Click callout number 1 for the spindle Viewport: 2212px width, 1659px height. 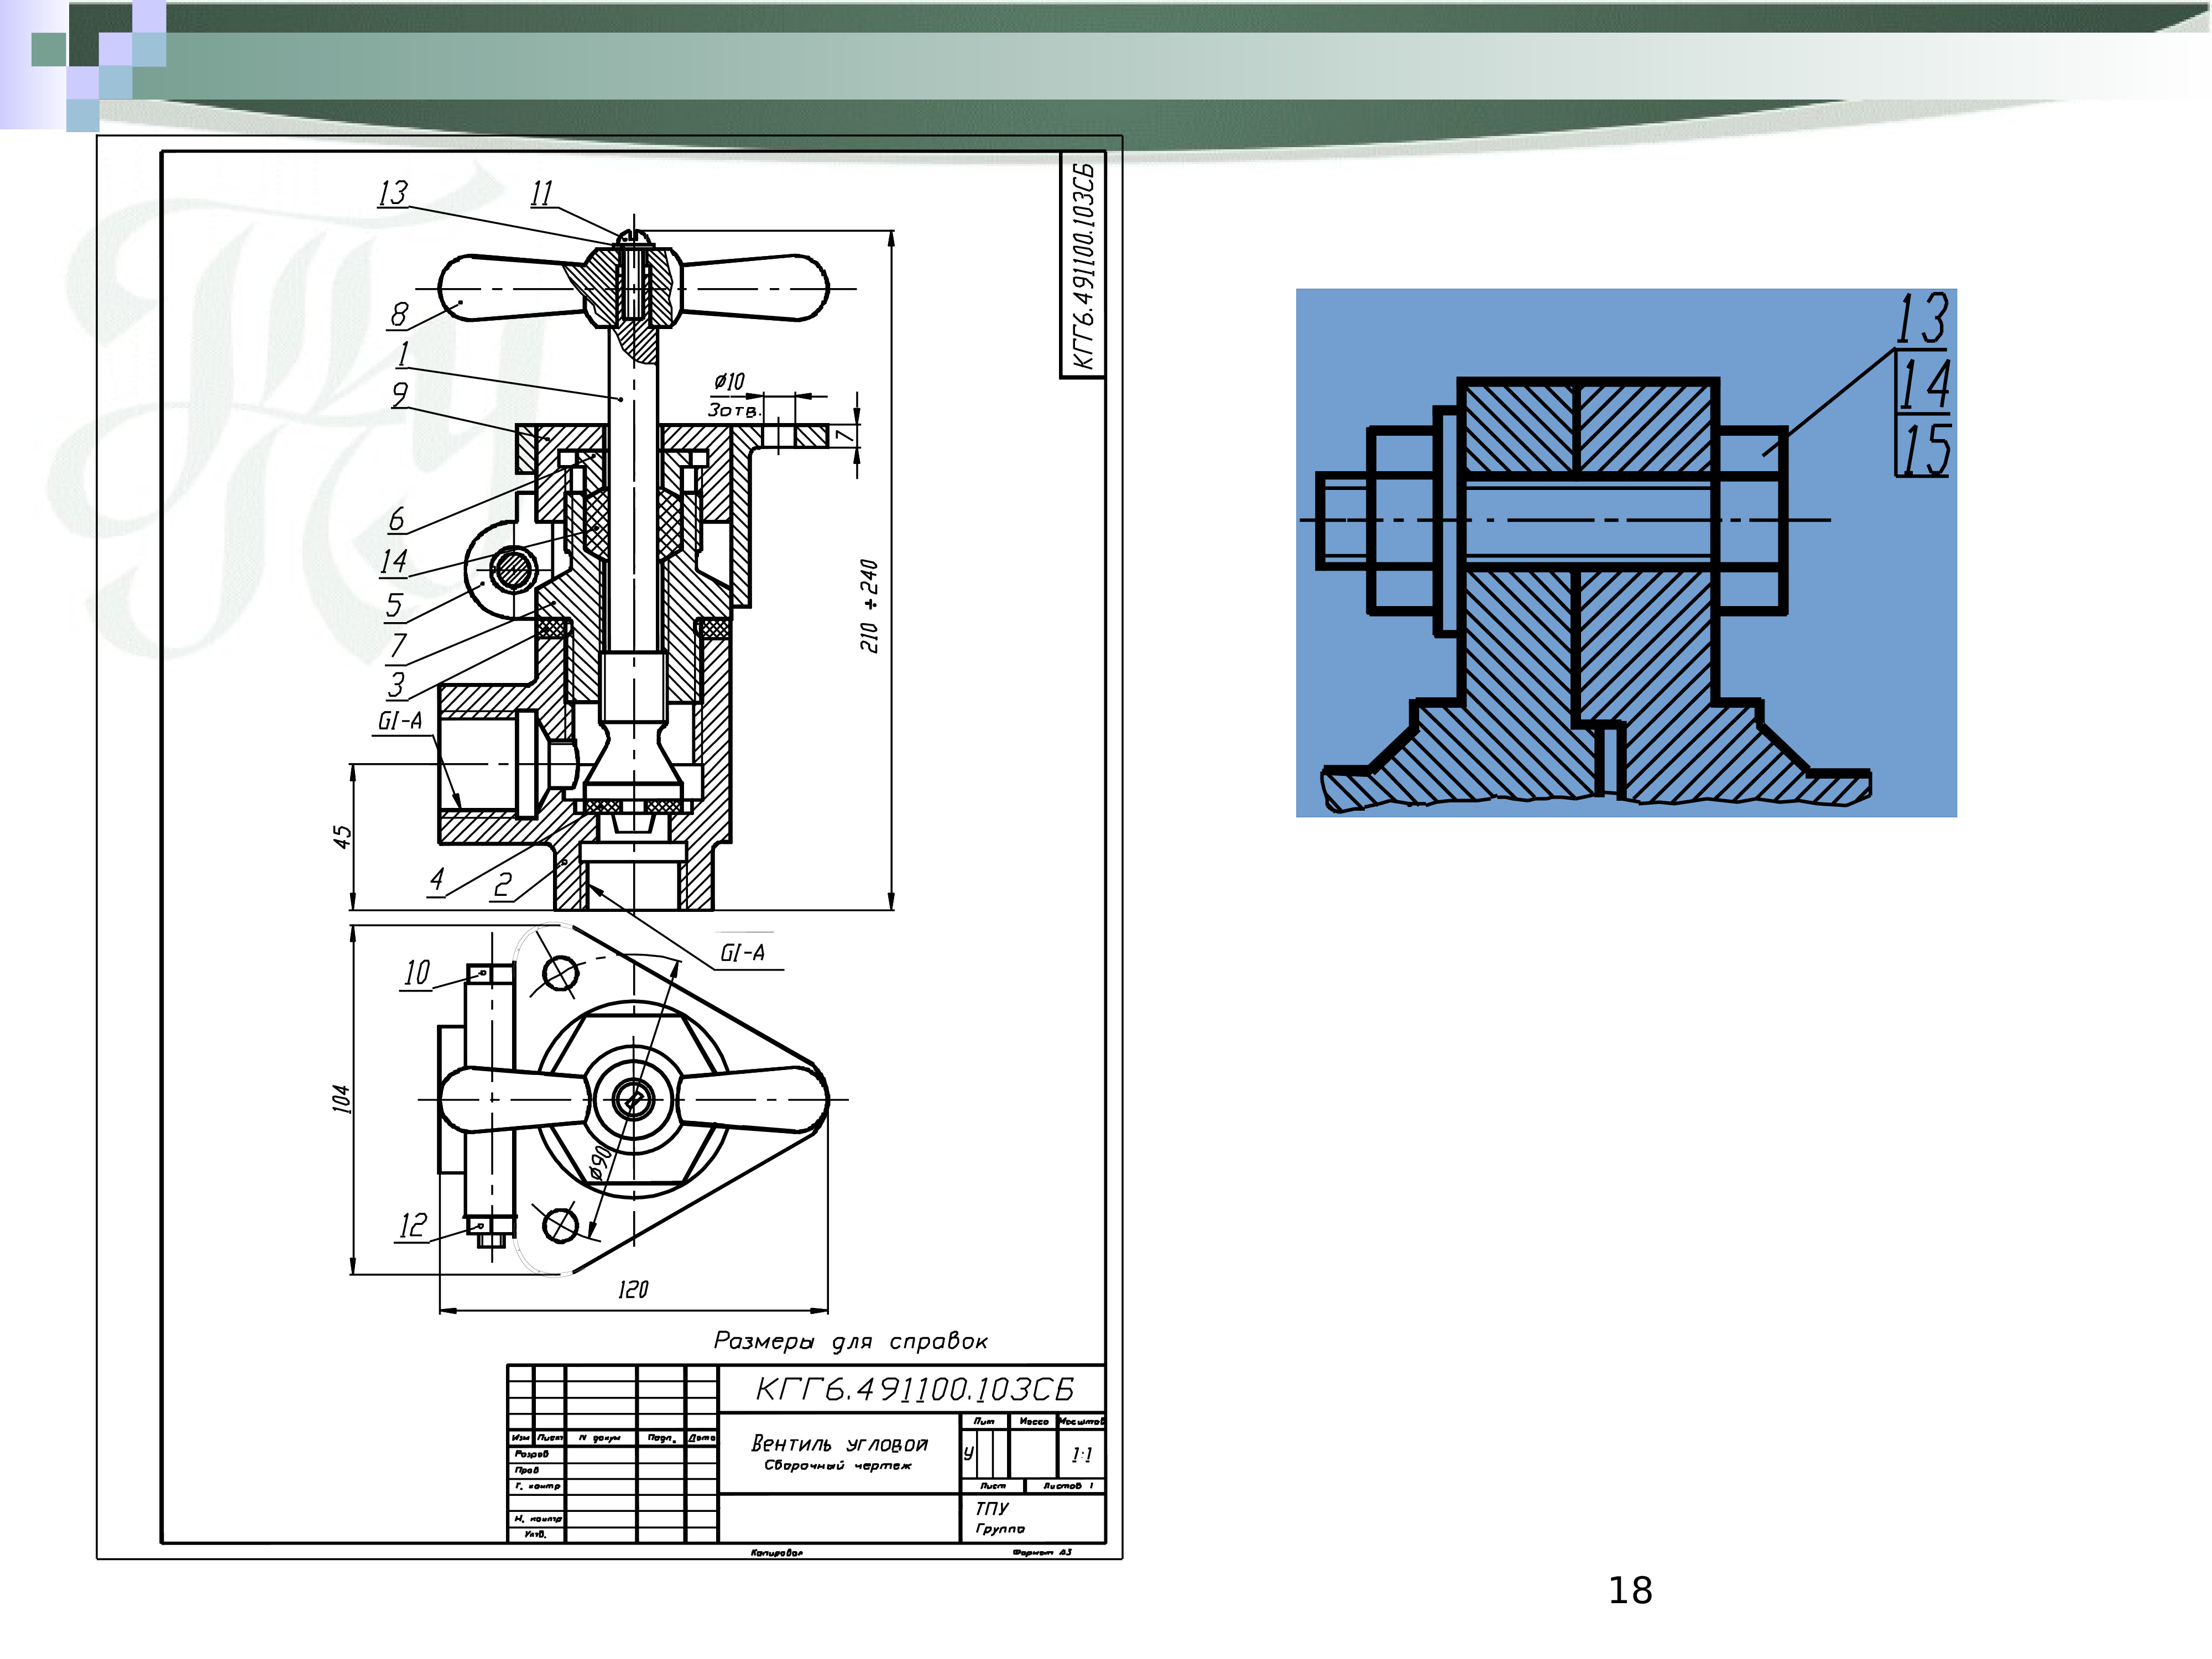403,354
